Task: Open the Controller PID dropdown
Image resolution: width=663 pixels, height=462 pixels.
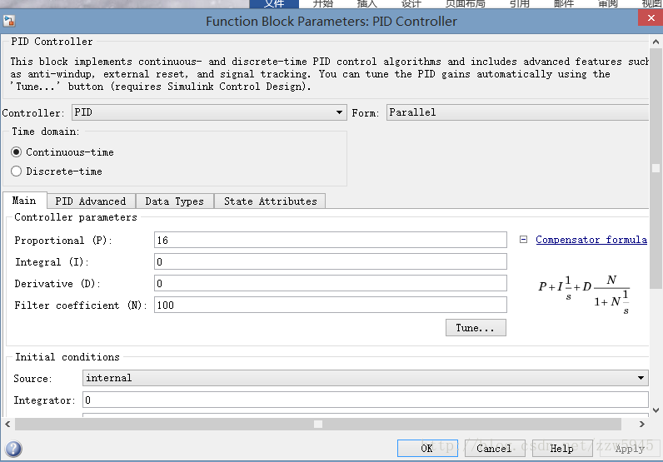Action: 209,112
